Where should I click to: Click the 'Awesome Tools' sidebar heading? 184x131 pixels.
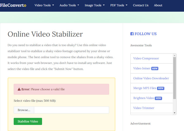pos(141,45)
